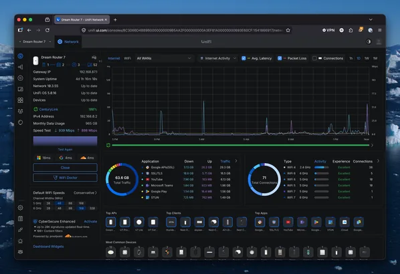
Task: Switch to the WiFi chart tab
Action: 127,58
